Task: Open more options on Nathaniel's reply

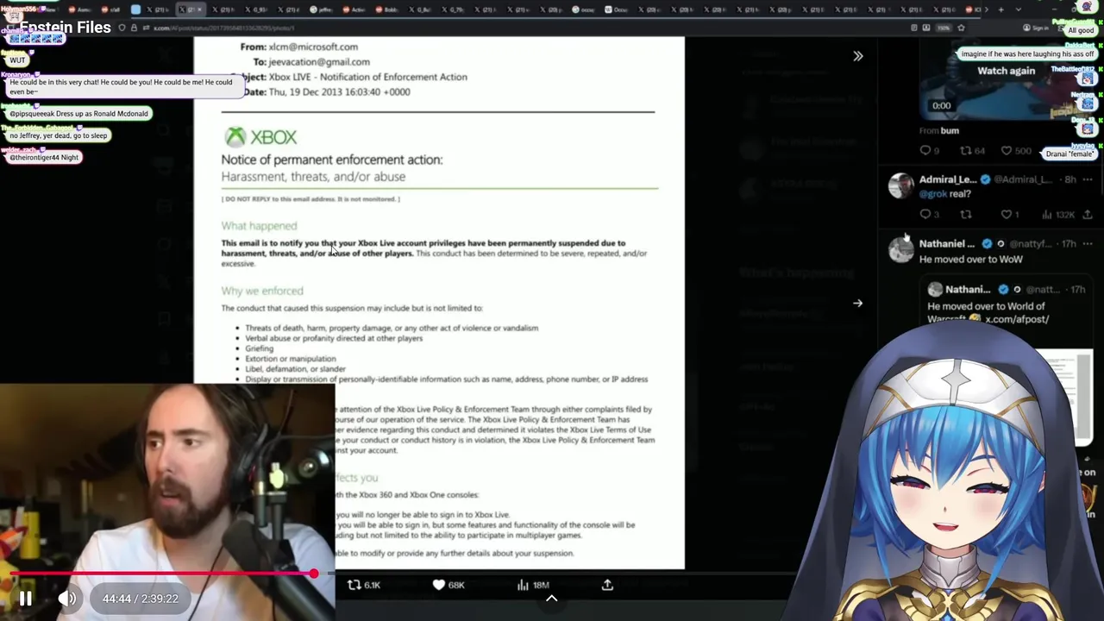Action: 1087,244
